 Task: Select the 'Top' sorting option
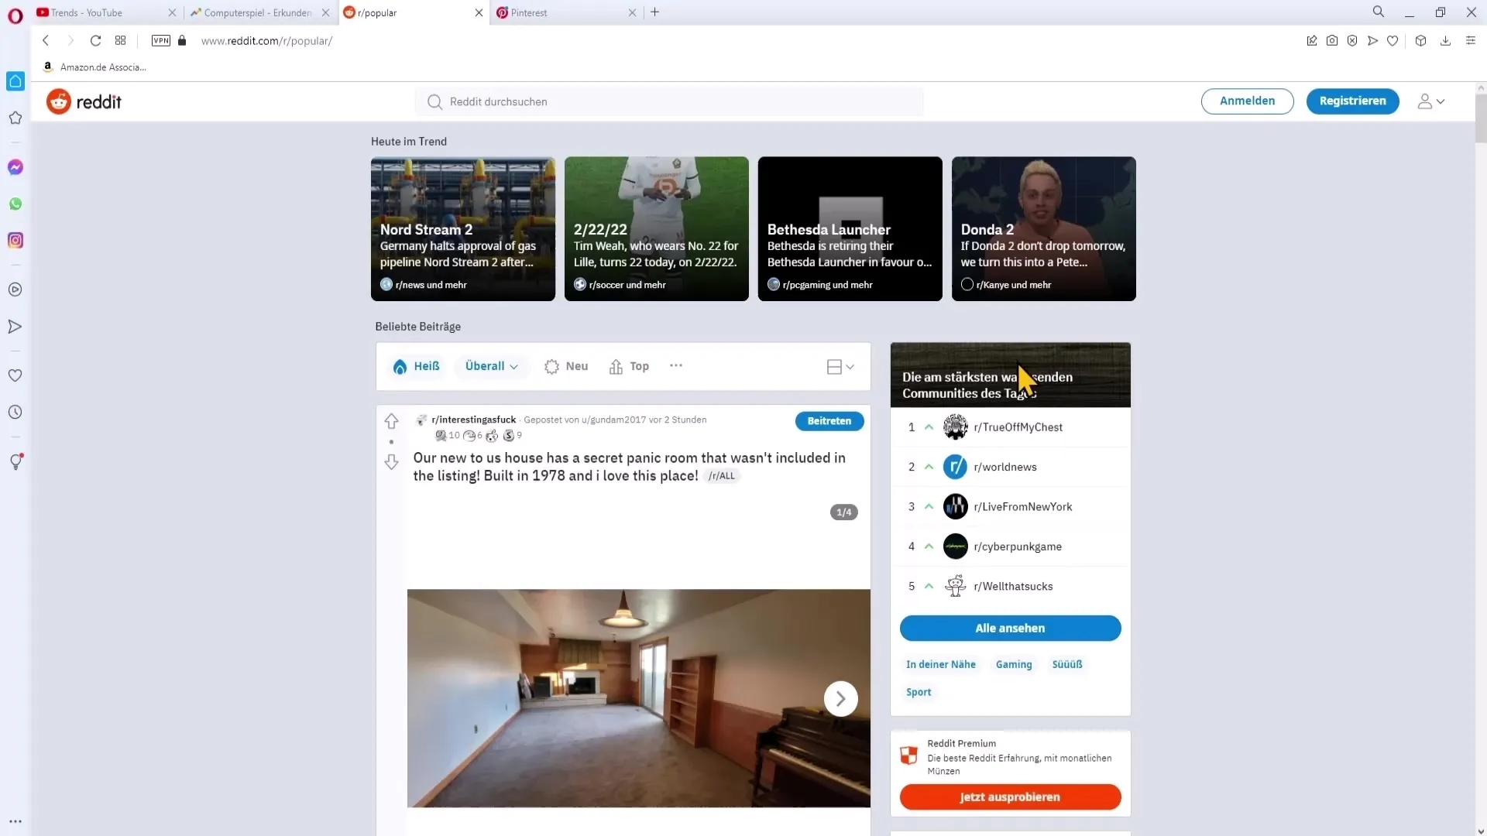coord(638,365)
